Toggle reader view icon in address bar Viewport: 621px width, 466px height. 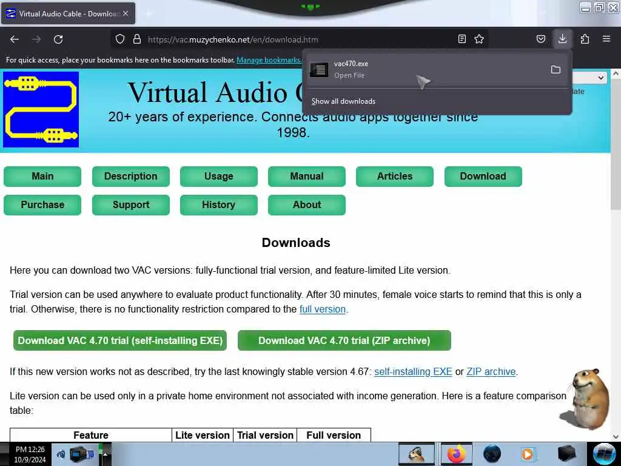pos(462,39)
